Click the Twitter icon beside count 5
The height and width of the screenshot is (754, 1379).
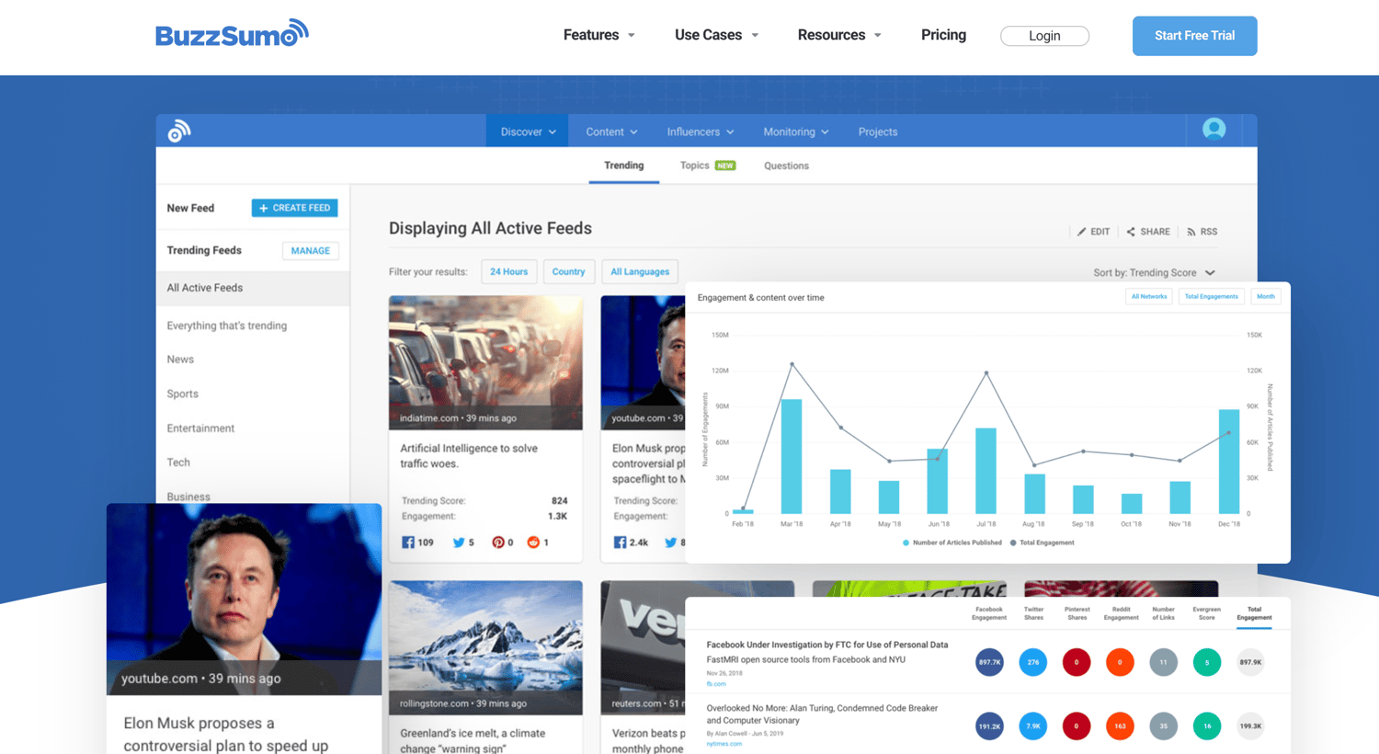[459, 543]
